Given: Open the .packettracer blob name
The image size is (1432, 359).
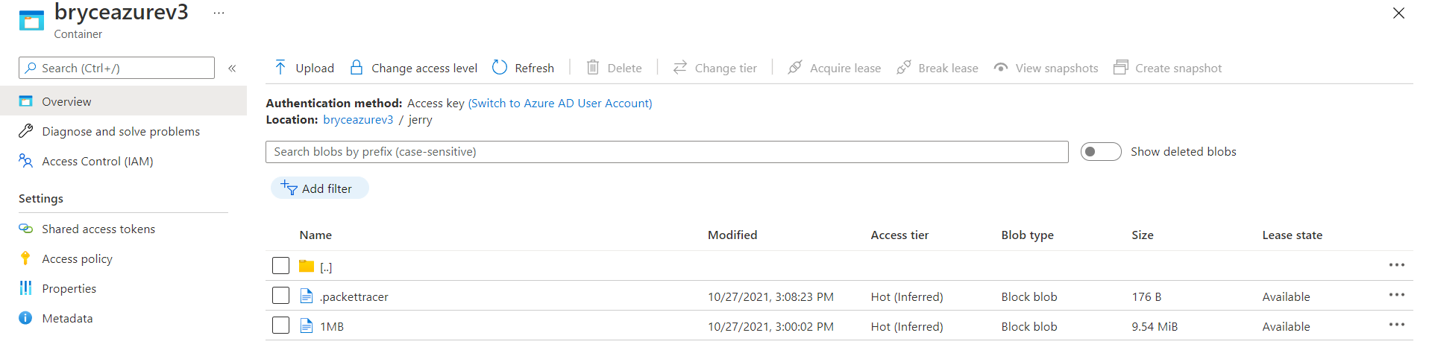Looking at the screenshot, I should tap(354, 296).
